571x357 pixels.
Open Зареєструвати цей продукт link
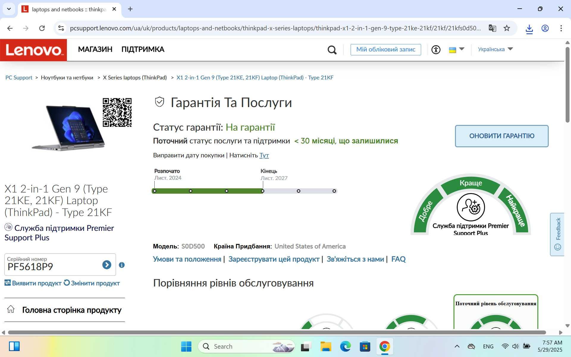coord(274,259)
